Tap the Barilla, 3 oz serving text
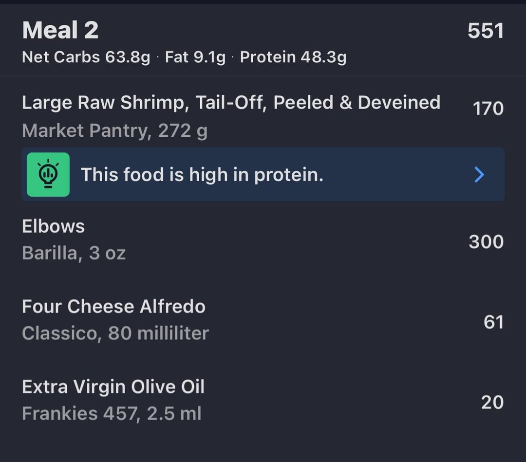Screen dimensions: 526x462 (74, 253)
